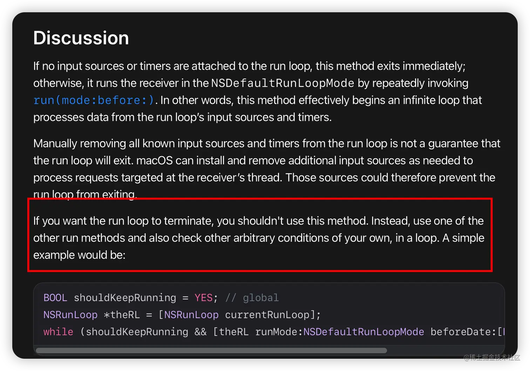This screenshot has width=530, height=371.
Task: Open the run(mode:before:) method link
Action: (94, 100)
